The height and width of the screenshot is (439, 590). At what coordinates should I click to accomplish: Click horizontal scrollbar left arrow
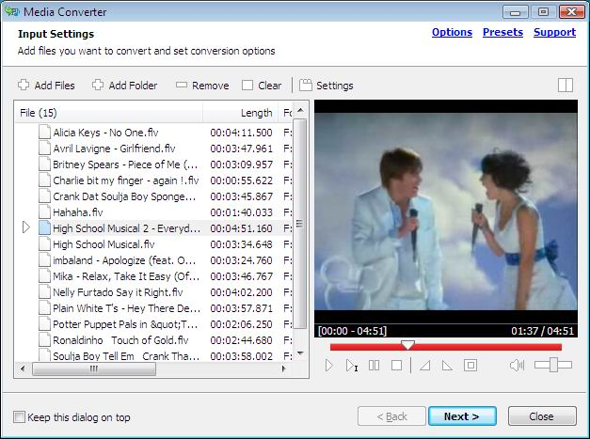click(x=23, y=368)
